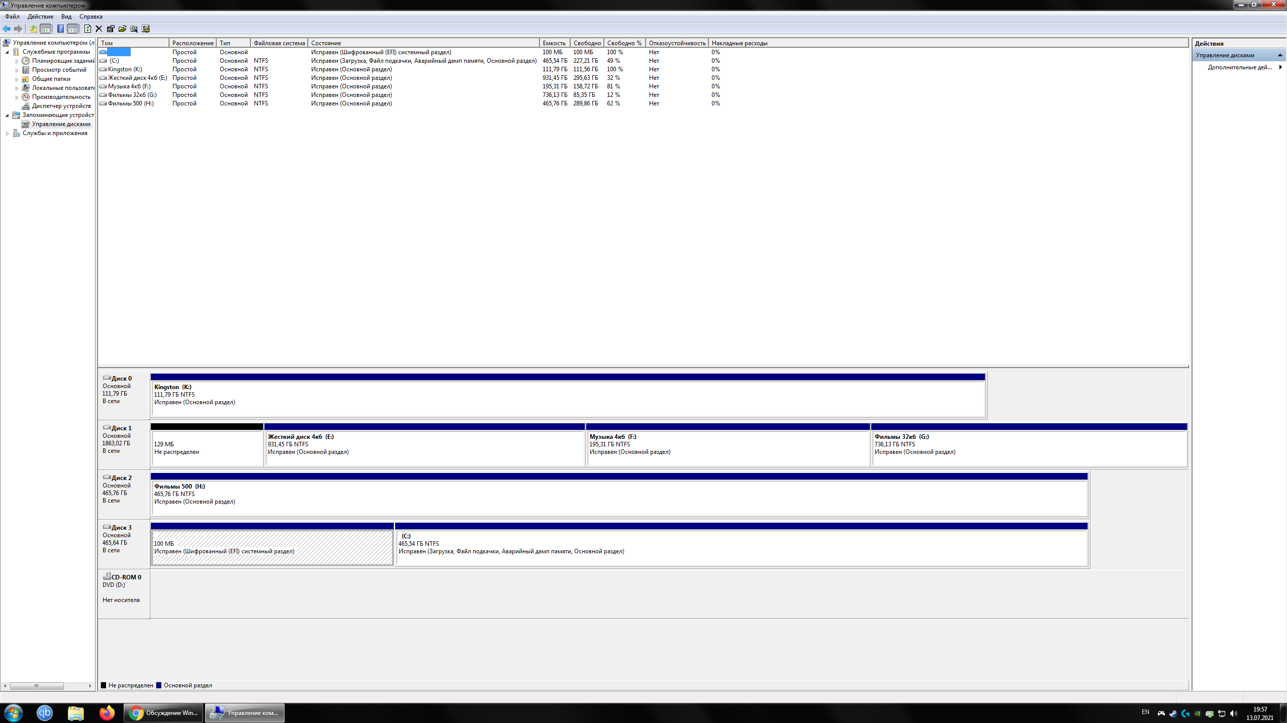Click the black X delete toolbar icon
Viewport: 1287px width, 723px height.
tap(99, 29)
